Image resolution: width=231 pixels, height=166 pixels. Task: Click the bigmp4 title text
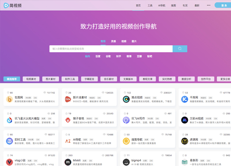[136, 160]
